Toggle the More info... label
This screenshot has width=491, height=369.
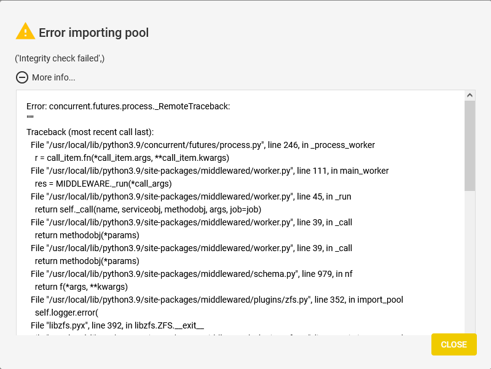tap(53, 77)
